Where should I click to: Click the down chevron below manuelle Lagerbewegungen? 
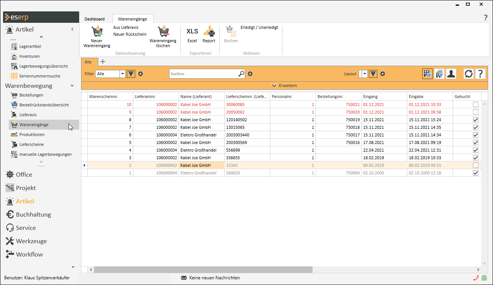tap(41, 161)
